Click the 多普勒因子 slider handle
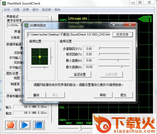 tap(99, 48)
